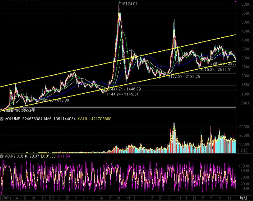Click the KDJ(9,3,3) indicator name
253x201 pixels.
coord(14,156)
